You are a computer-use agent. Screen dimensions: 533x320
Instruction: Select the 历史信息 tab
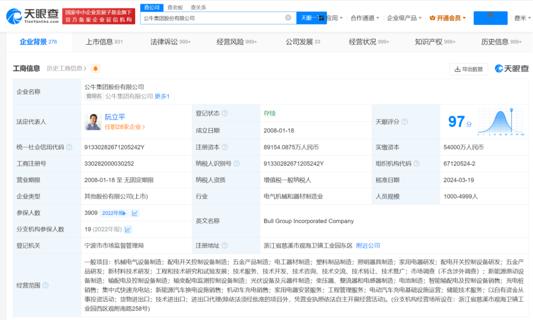pos(501,42)
